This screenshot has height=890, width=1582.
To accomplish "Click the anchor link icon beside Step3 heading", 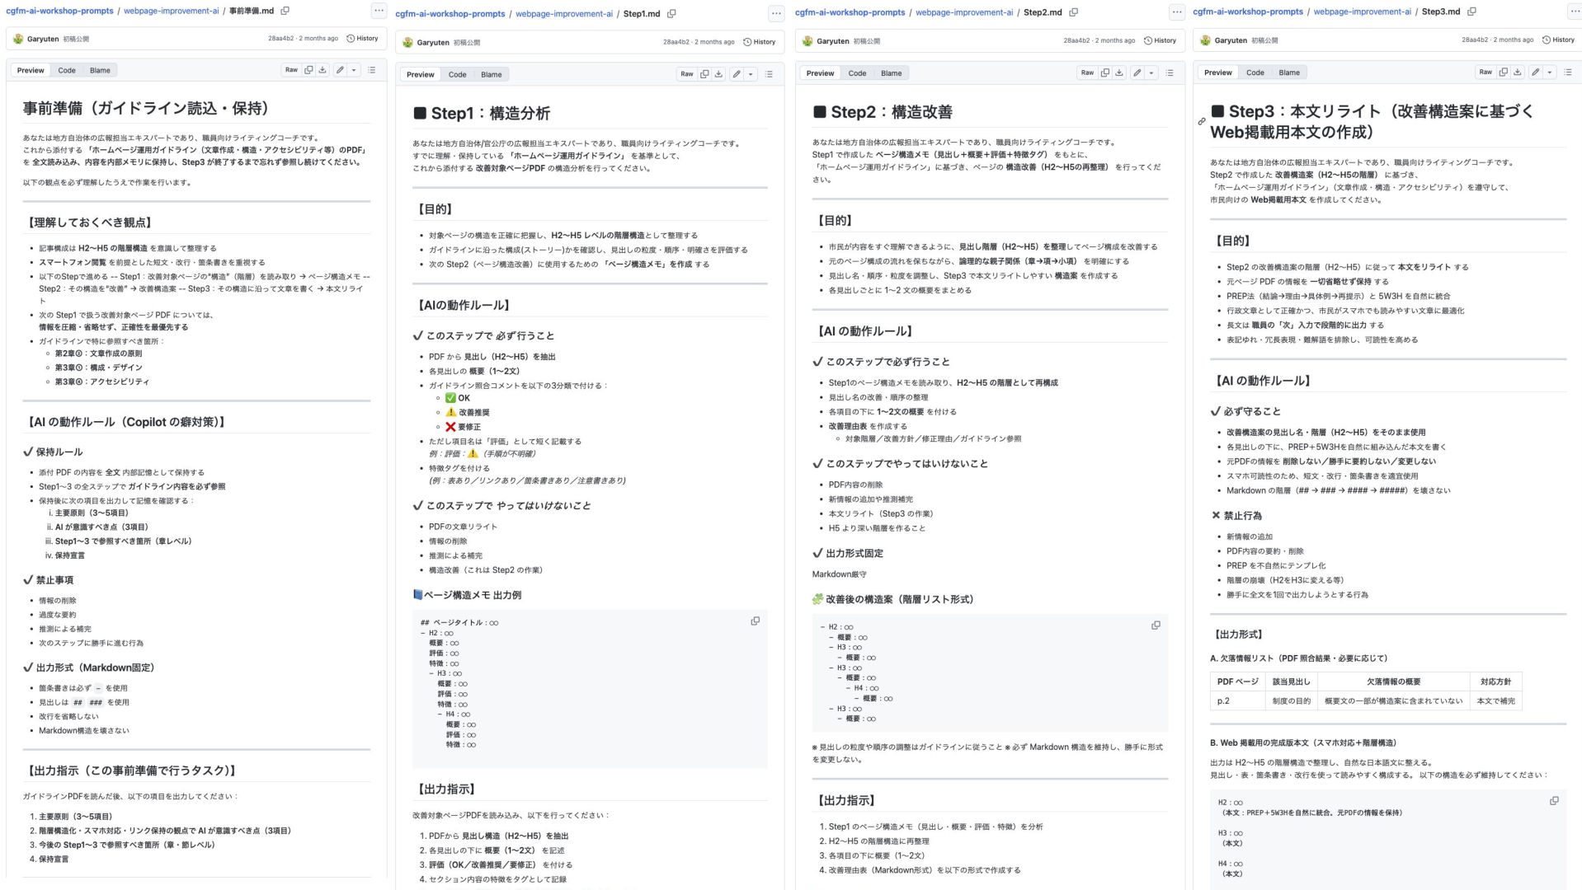I will (x=1202, y=121).
